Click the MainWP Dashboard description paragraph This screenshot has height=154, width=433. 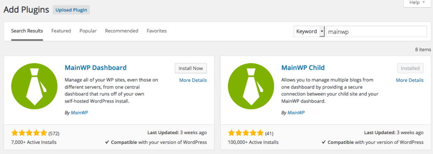(x=112, y=91)
